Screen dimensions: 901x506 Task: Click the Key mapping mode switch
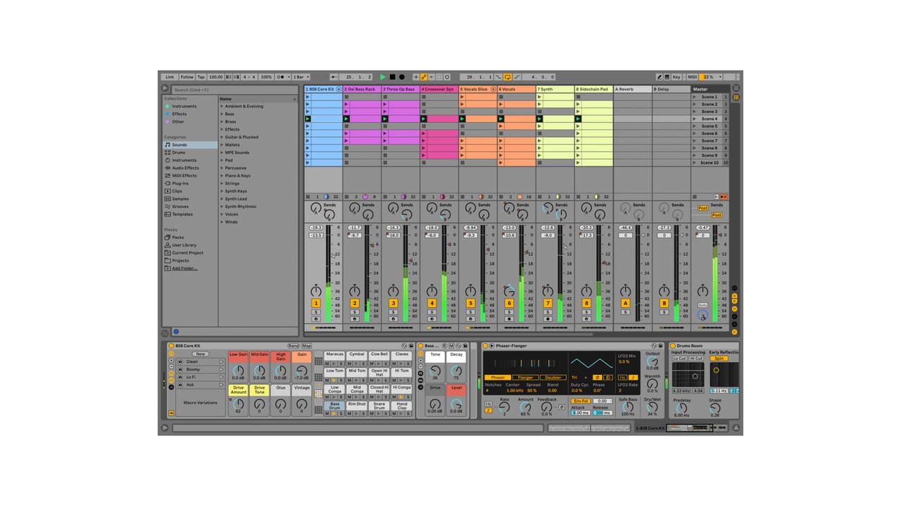pos(676,77)
